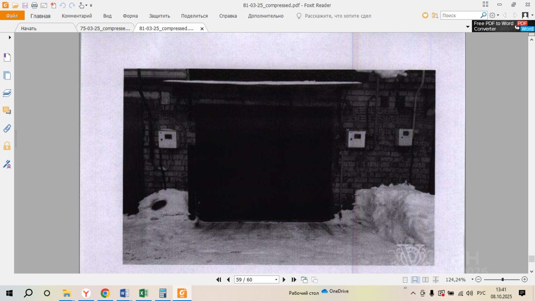This screenshot has width=535, height=301.
Task: Click the zoom slider handle
Action: 502,279
